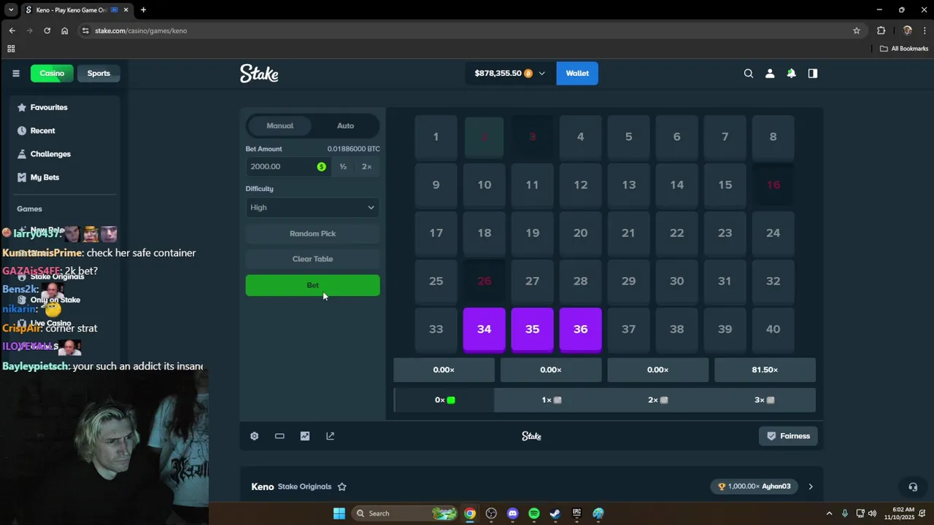
Task: Open the game settings gear icon
Action: (x=254, y=436)
